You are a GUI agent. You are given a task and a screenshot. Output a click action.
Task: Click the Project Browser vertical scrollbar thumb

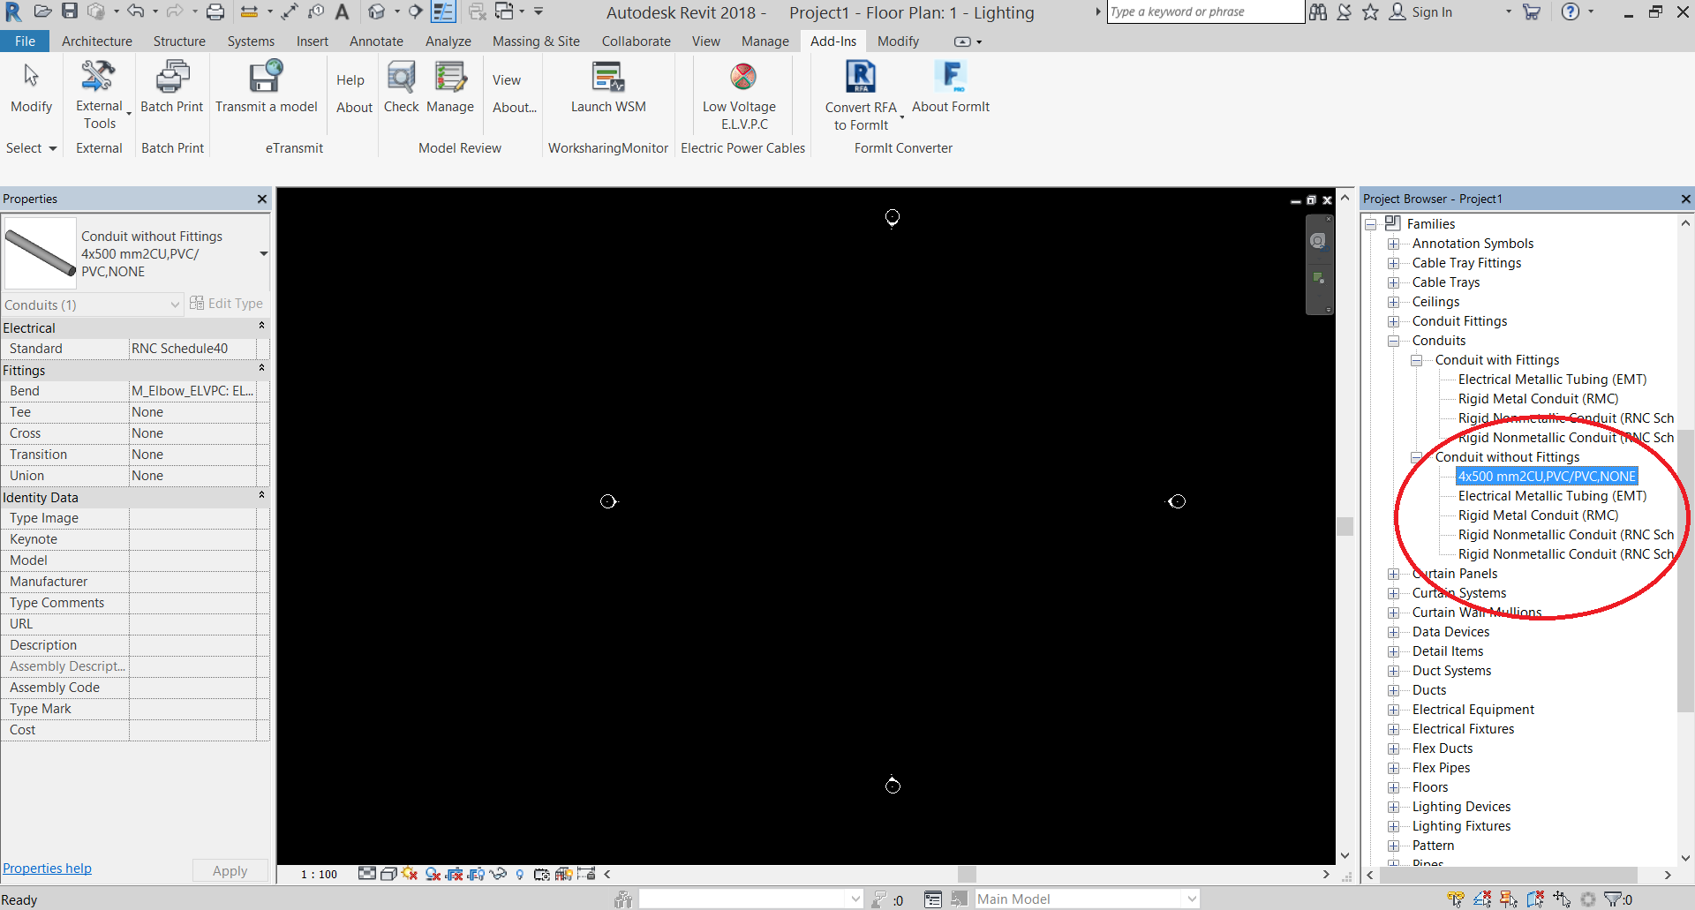point(1685,571)
